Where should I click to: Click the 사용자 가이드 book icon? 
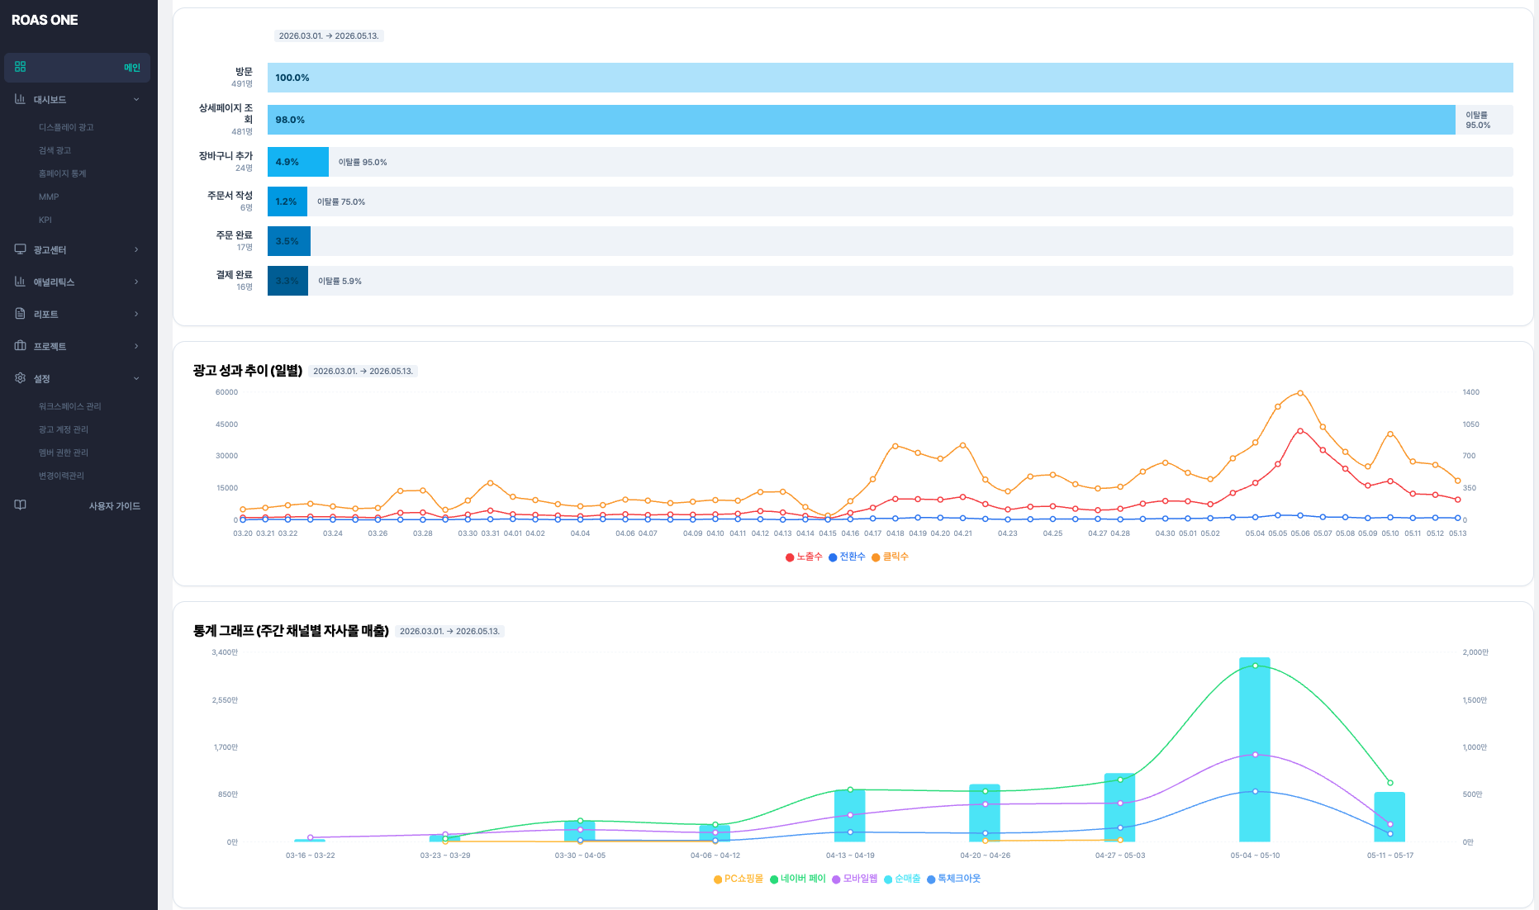(x=20, y=505)
